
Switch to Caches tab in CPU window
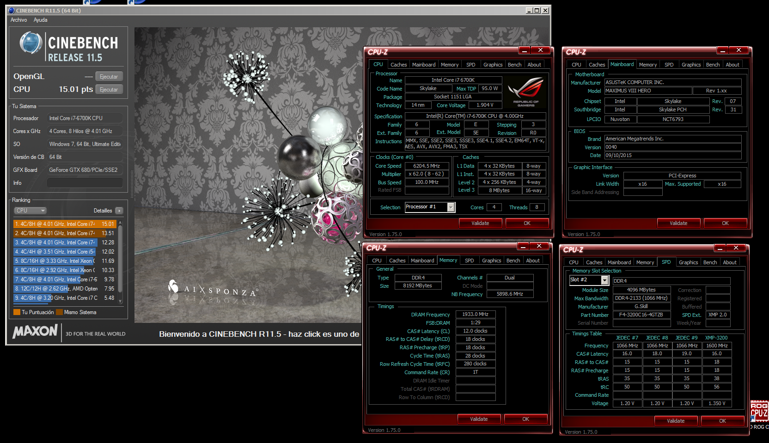coord(399,65)
